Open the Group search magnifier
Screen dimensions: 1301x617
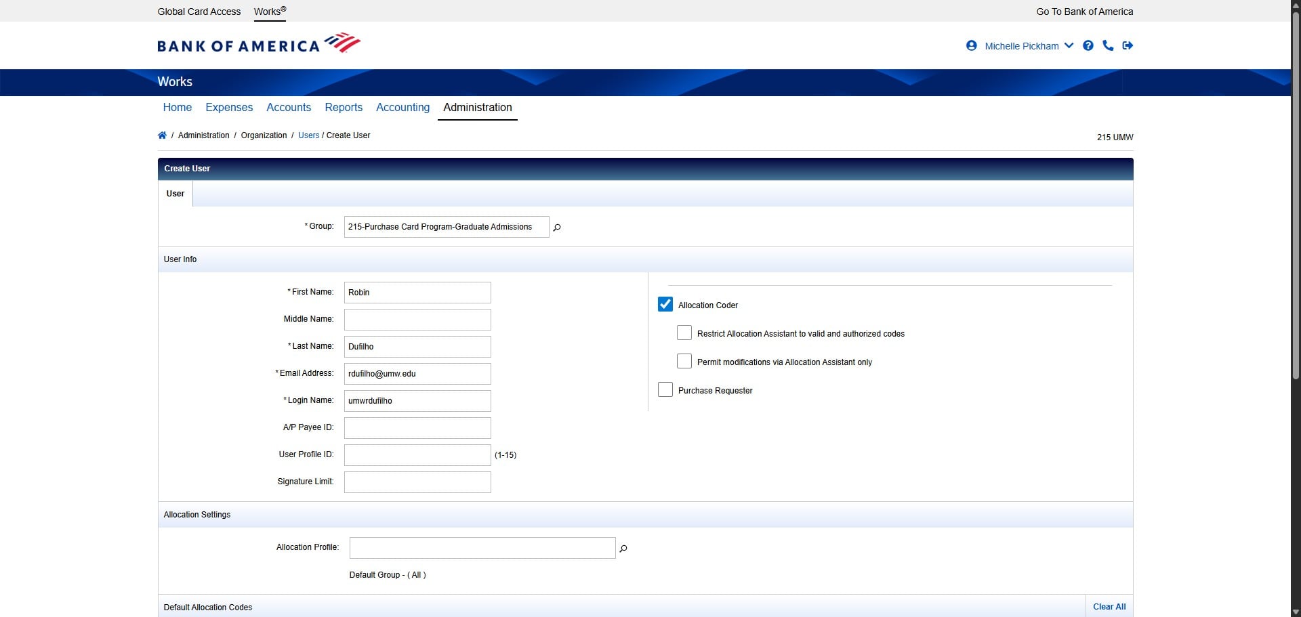[x=556, y=227]
